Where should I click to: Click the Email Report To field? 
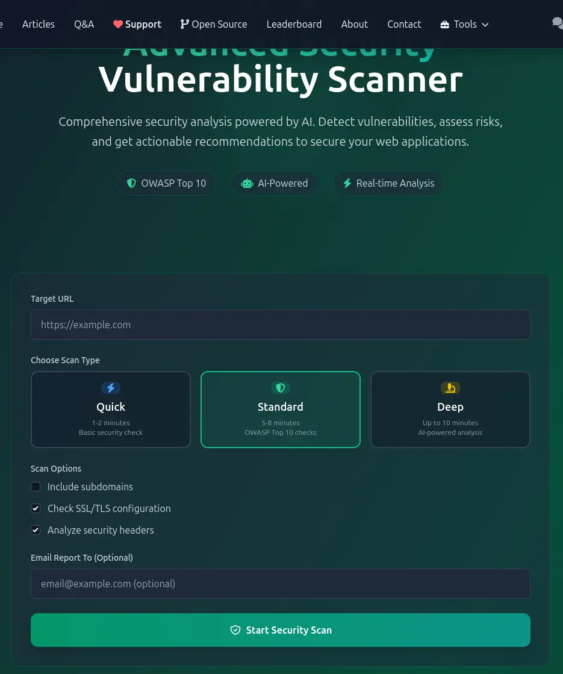click(x=281, y=584)
